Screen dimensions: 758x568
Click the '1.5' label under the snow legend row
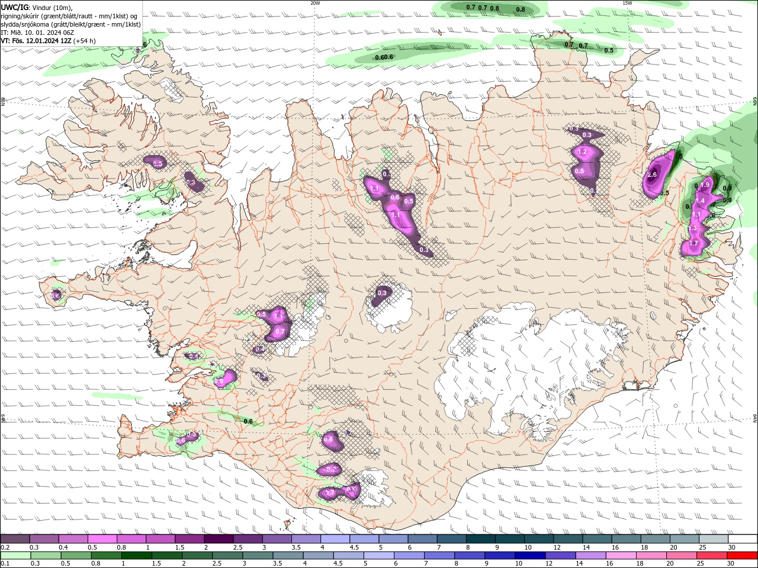[x=179, y=547]
